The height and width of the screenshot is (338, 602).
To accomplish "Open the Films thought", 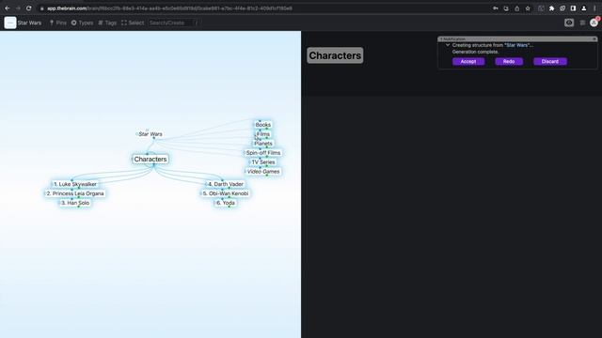I will [263, 134].
